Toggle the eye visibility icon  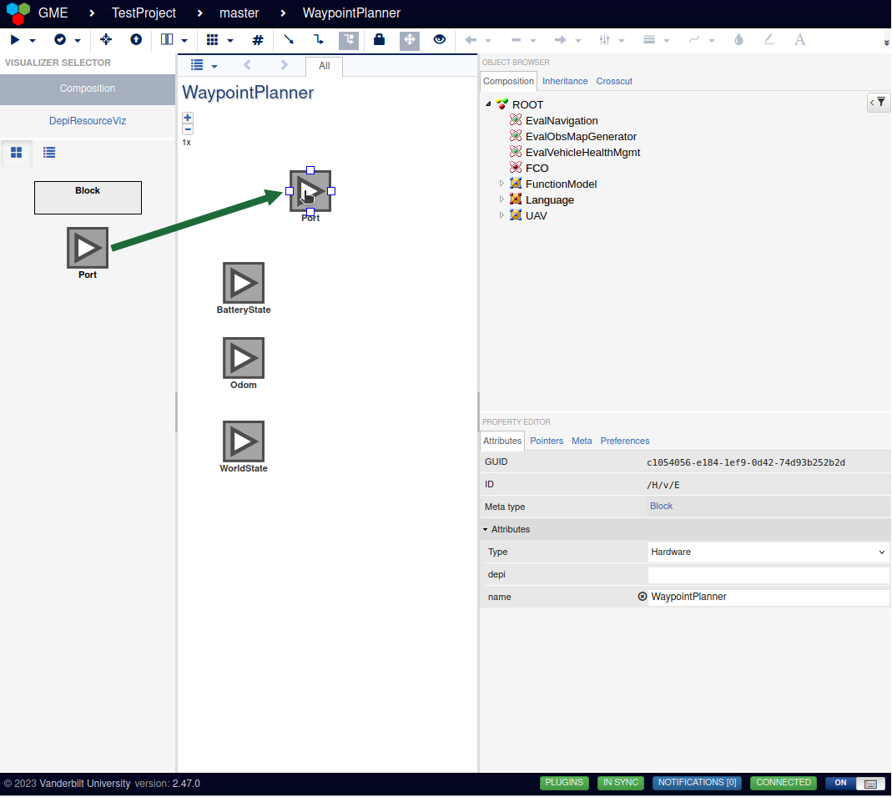point(440,39)
